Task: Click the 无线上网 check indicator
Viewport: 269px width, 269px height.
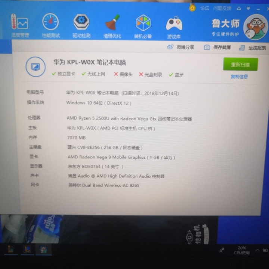Action: click(x=93, y=74)
